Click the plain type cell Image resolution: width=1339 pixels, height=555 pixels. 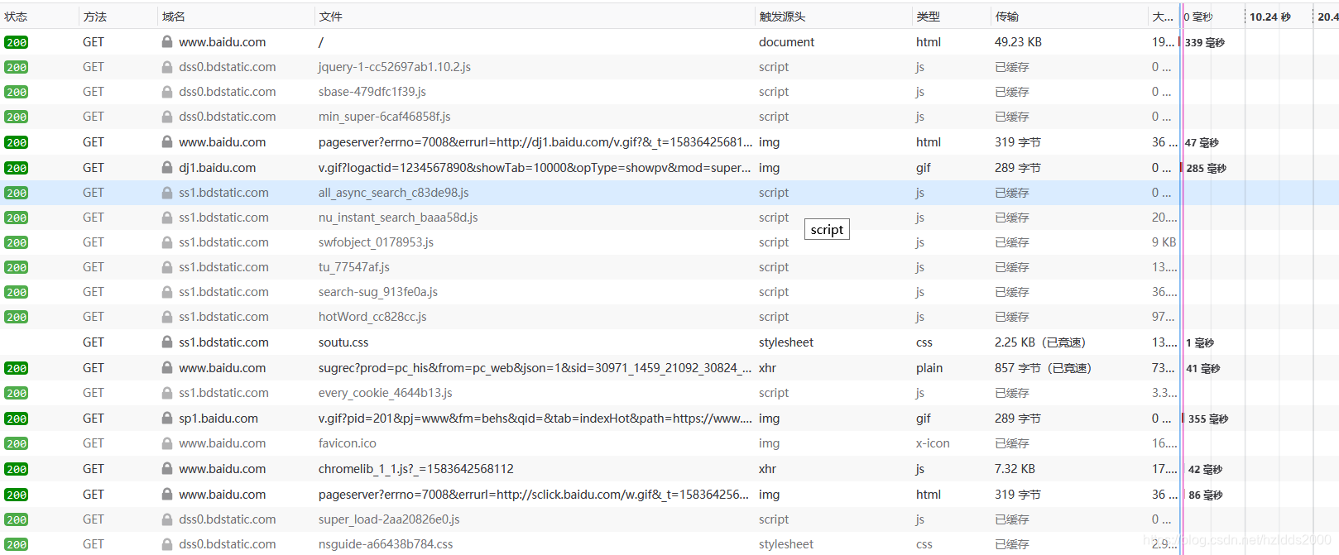(929, 368)
